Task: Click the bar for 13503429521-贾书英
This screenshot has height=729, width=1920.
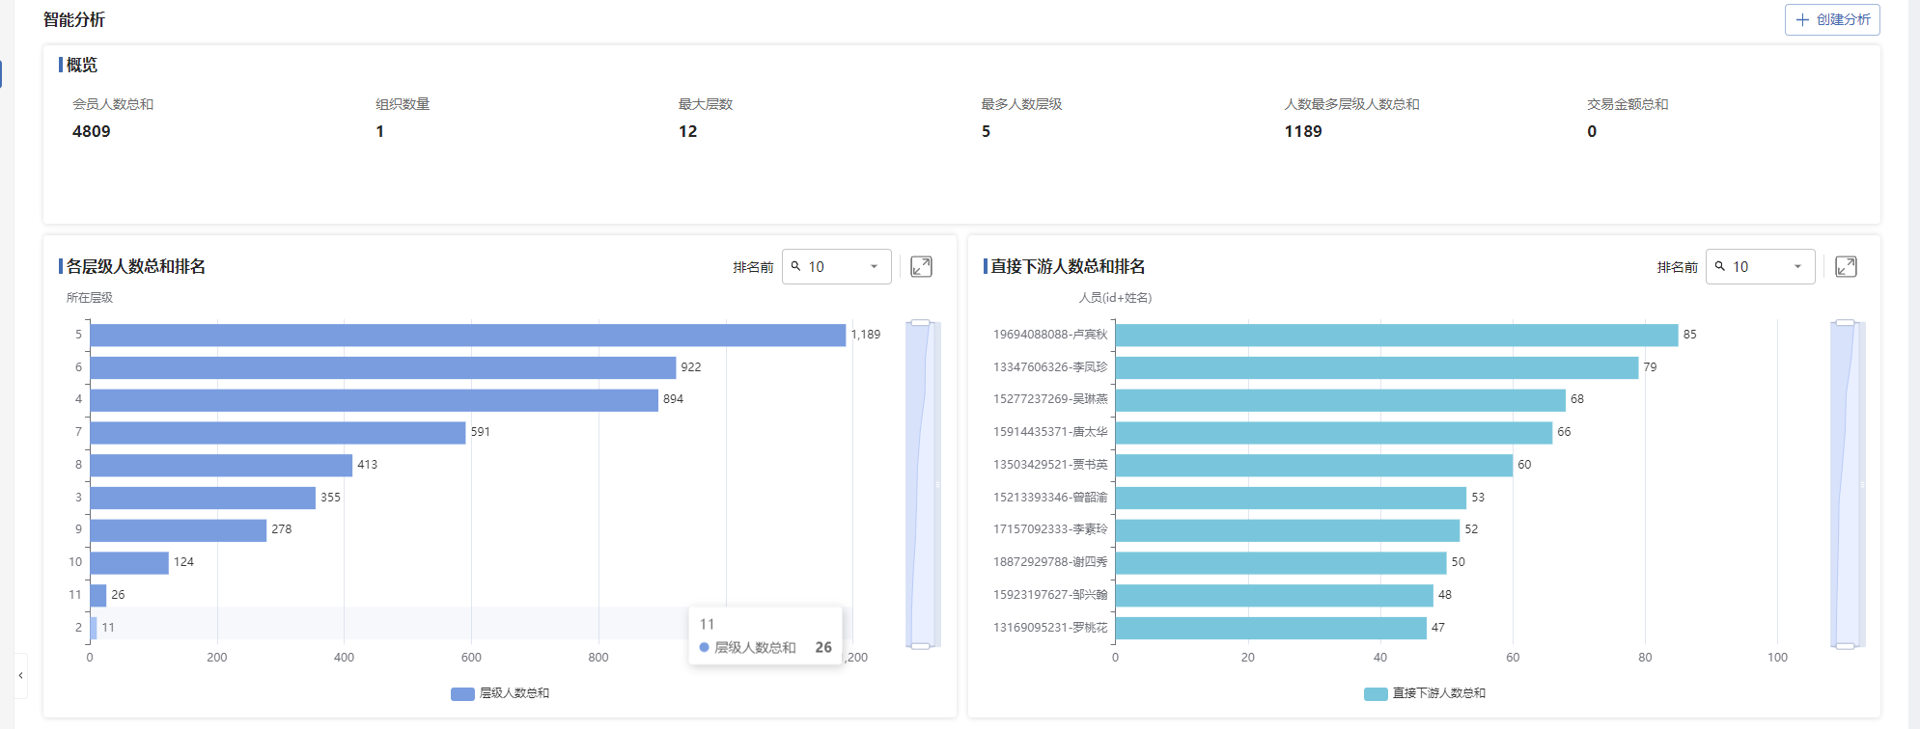Action: (1314, 465)
